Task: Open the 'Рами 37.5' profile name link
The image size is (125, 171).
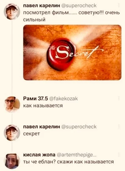Action: click(36, 99)
